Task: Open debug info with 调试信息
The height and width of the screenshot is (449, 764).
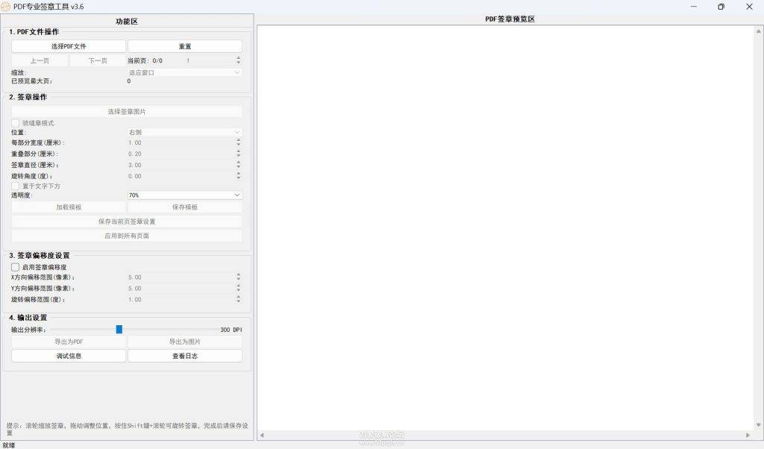Action: 68,355
